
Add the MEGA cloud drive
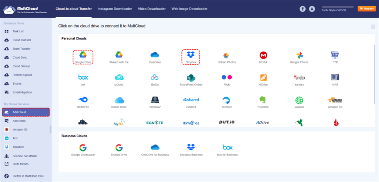point(263,57)
